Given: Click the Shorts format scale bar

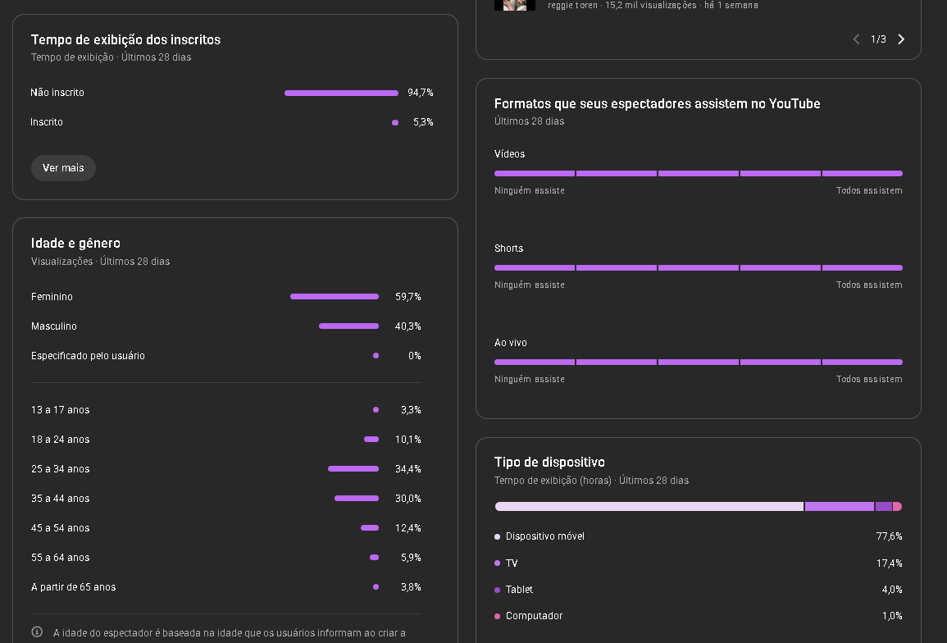Looking at the screenshot, I should pyautogui.click(x=698, y=268).
